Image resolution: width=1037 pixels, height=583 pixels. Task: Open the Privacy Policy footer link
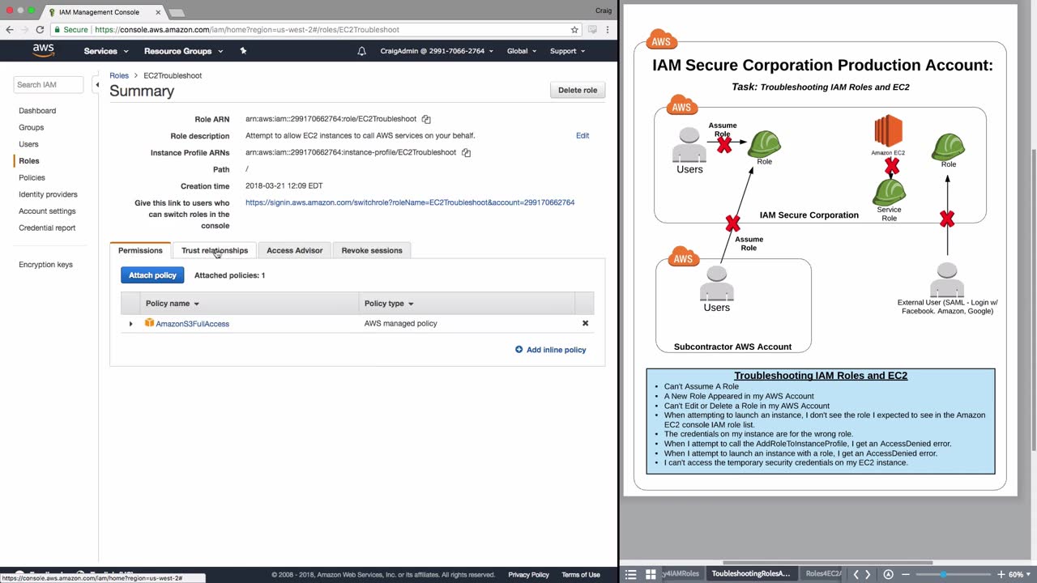pos(529,575)
